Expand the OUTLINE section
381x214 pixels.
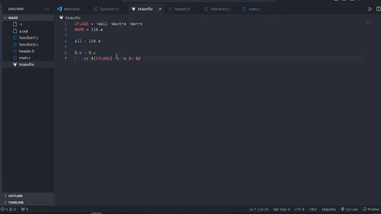28,196
